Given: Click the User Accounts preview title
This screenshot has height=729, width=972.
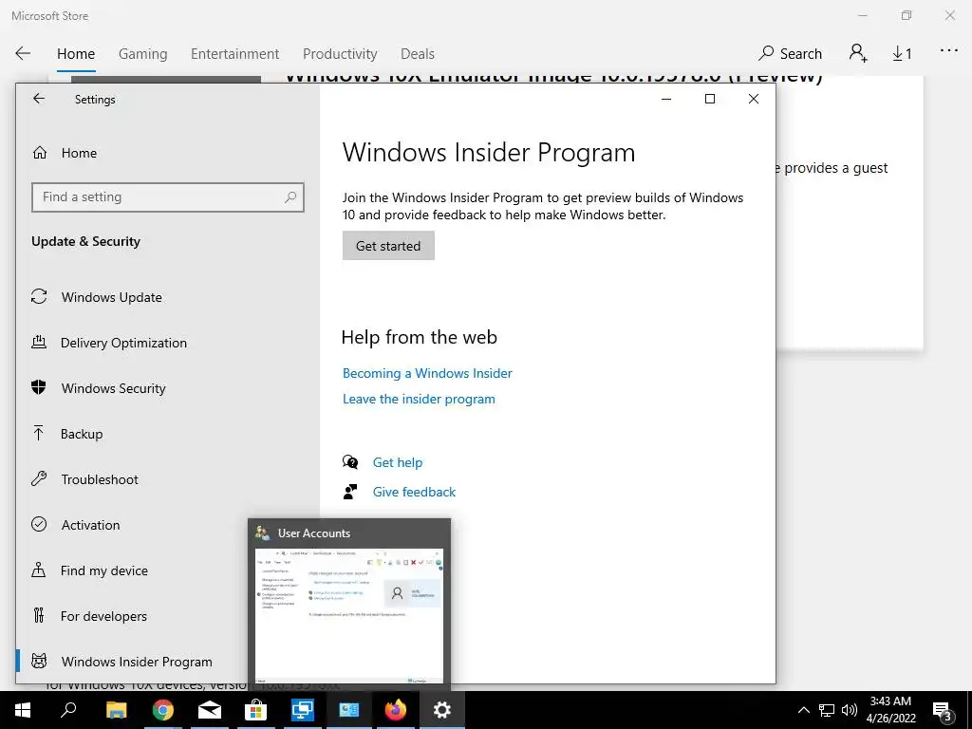Looking at the screenshot, I should [313, 533].
